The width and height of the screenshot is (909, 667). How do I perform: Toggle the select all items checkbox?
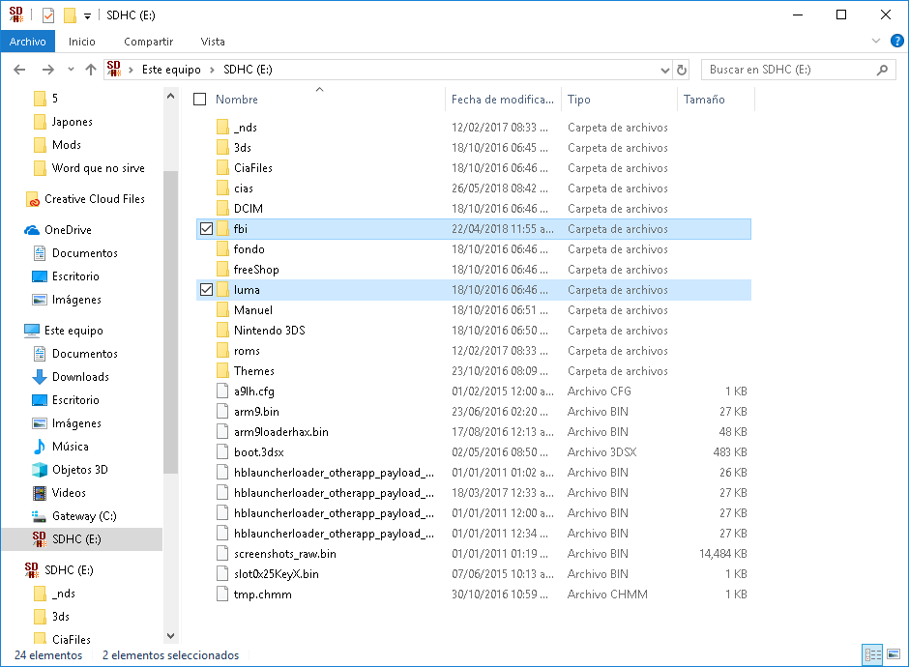click(x=200, y=100)
